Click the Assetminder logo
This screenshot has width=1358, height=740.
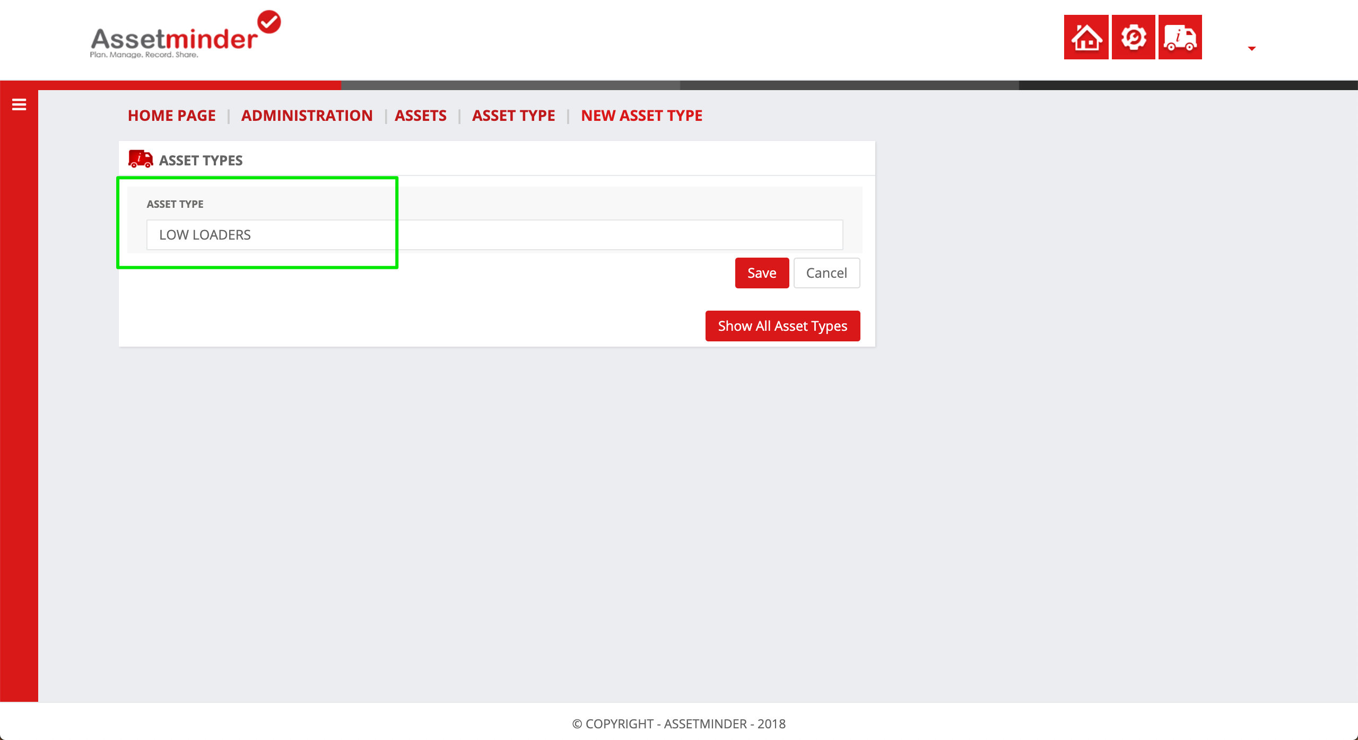185,34
